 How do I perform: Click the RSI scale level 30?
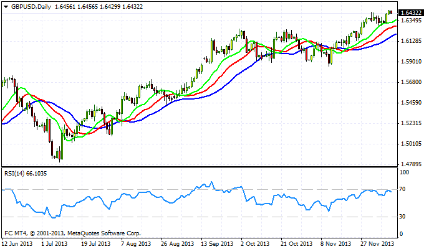click(x=403, y=217)
